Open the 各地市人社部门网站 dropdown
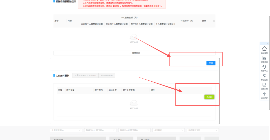 [134, 130]
